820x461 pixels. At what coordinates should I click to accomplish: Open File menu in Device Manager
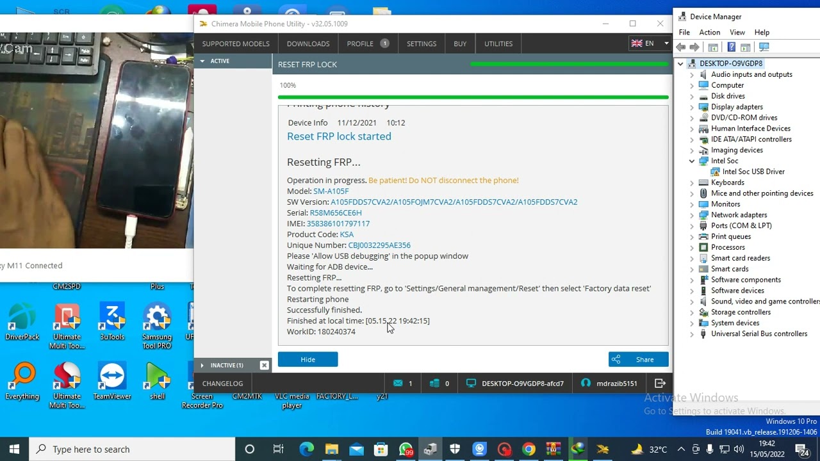(x=684, y=32)
